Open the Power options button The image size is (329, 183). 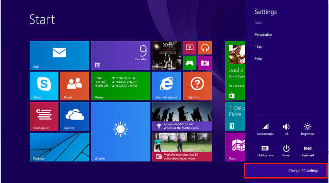286,151
